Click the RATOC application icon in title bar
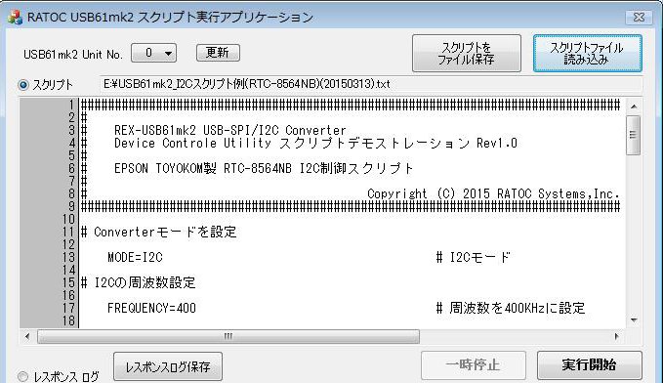 pos(15,18)
